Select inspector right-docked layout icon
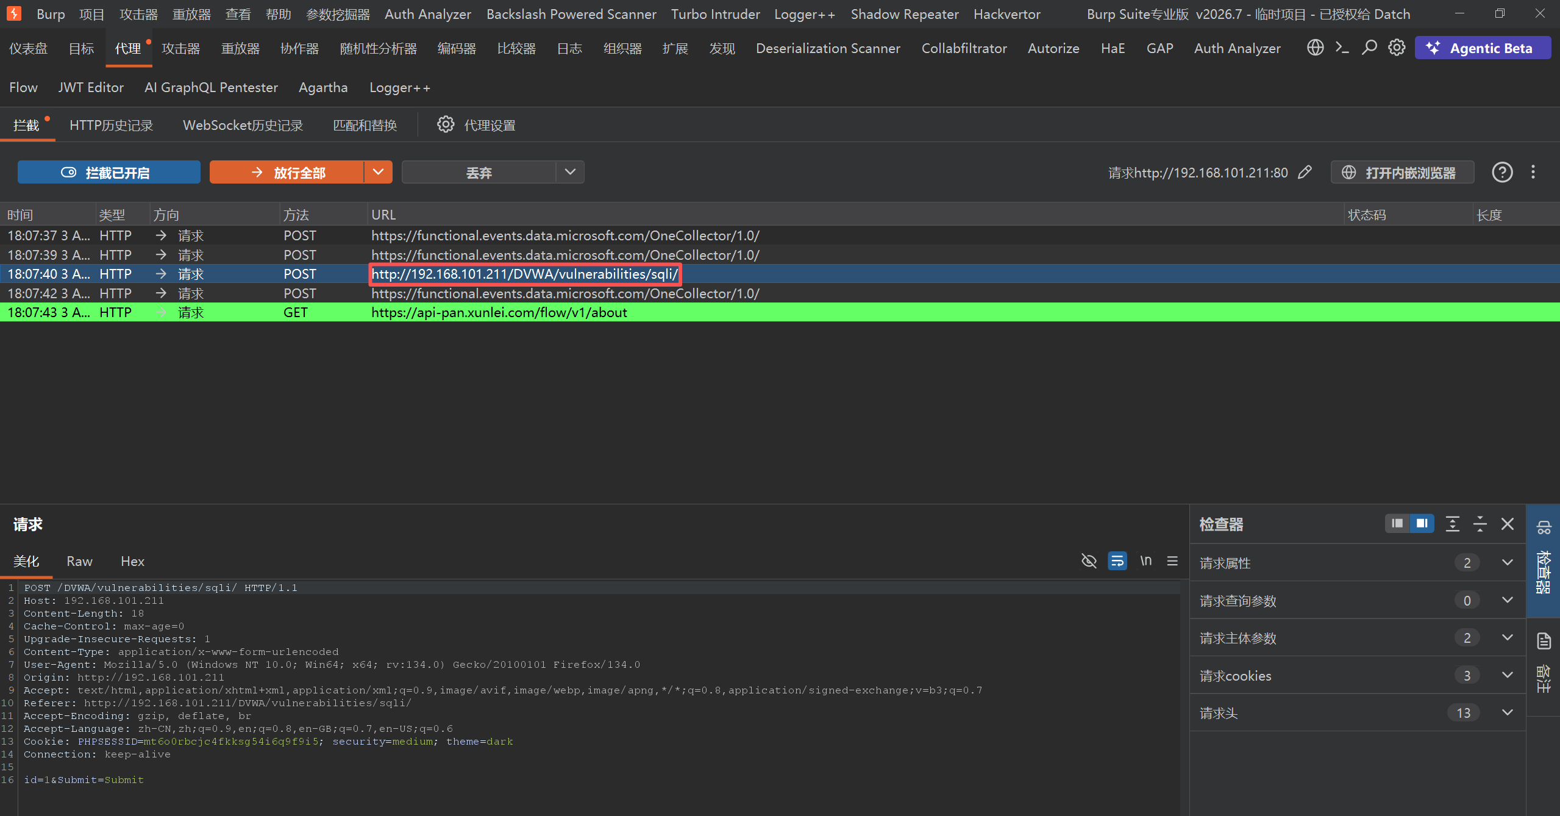Image resolution: width=1560 pixels, height=816 pixels. (x=1422, y=523)
